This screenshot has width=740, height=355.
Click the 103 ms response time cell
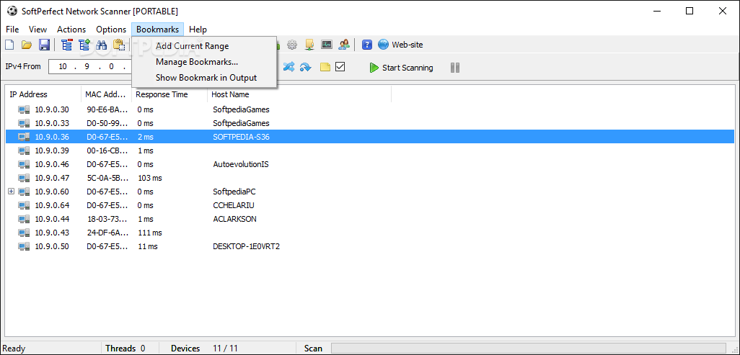tap(149, 178)
